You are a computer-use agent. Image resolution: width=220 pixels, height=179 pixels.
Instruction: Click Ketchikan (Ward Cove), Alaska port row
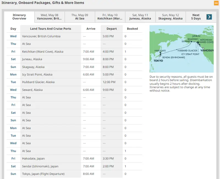tap(43, 52)
